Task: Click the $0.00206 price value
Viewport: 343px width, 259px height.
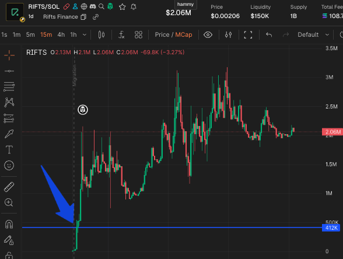Action: [225, 16]
